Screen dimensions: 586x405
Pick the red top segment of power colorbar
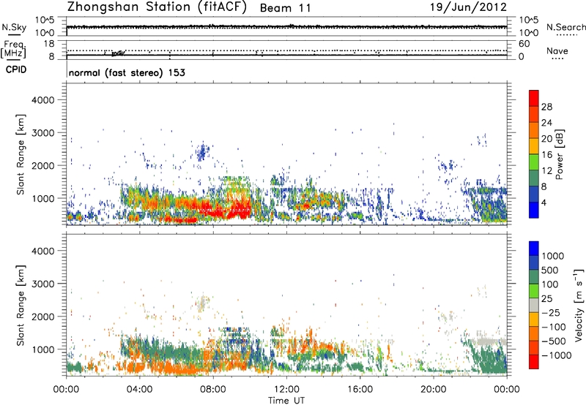534,98
